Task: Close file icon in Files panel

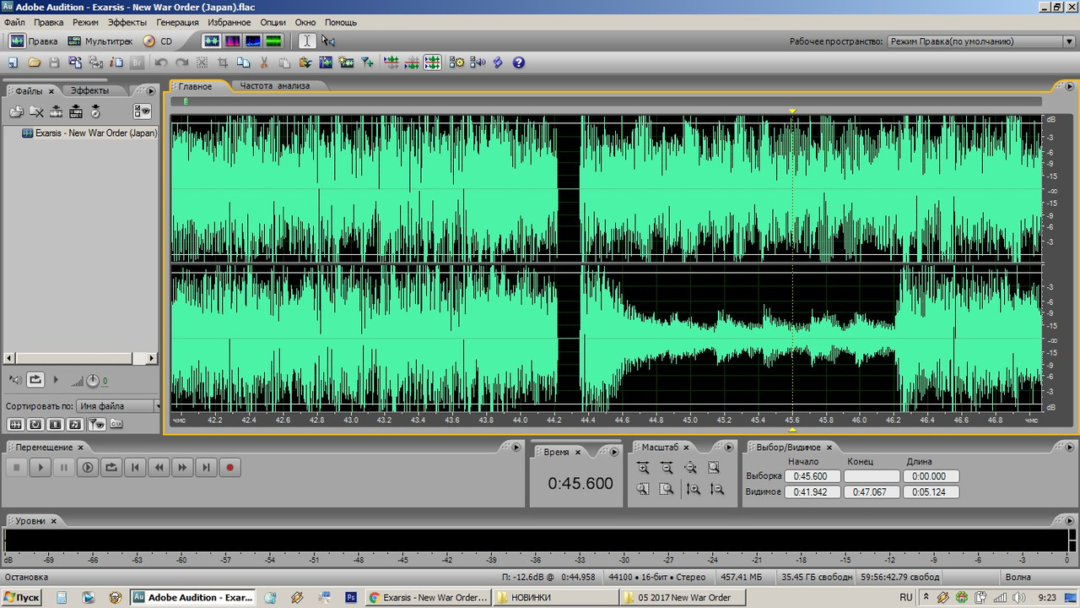Action: [x=36, y=111]
